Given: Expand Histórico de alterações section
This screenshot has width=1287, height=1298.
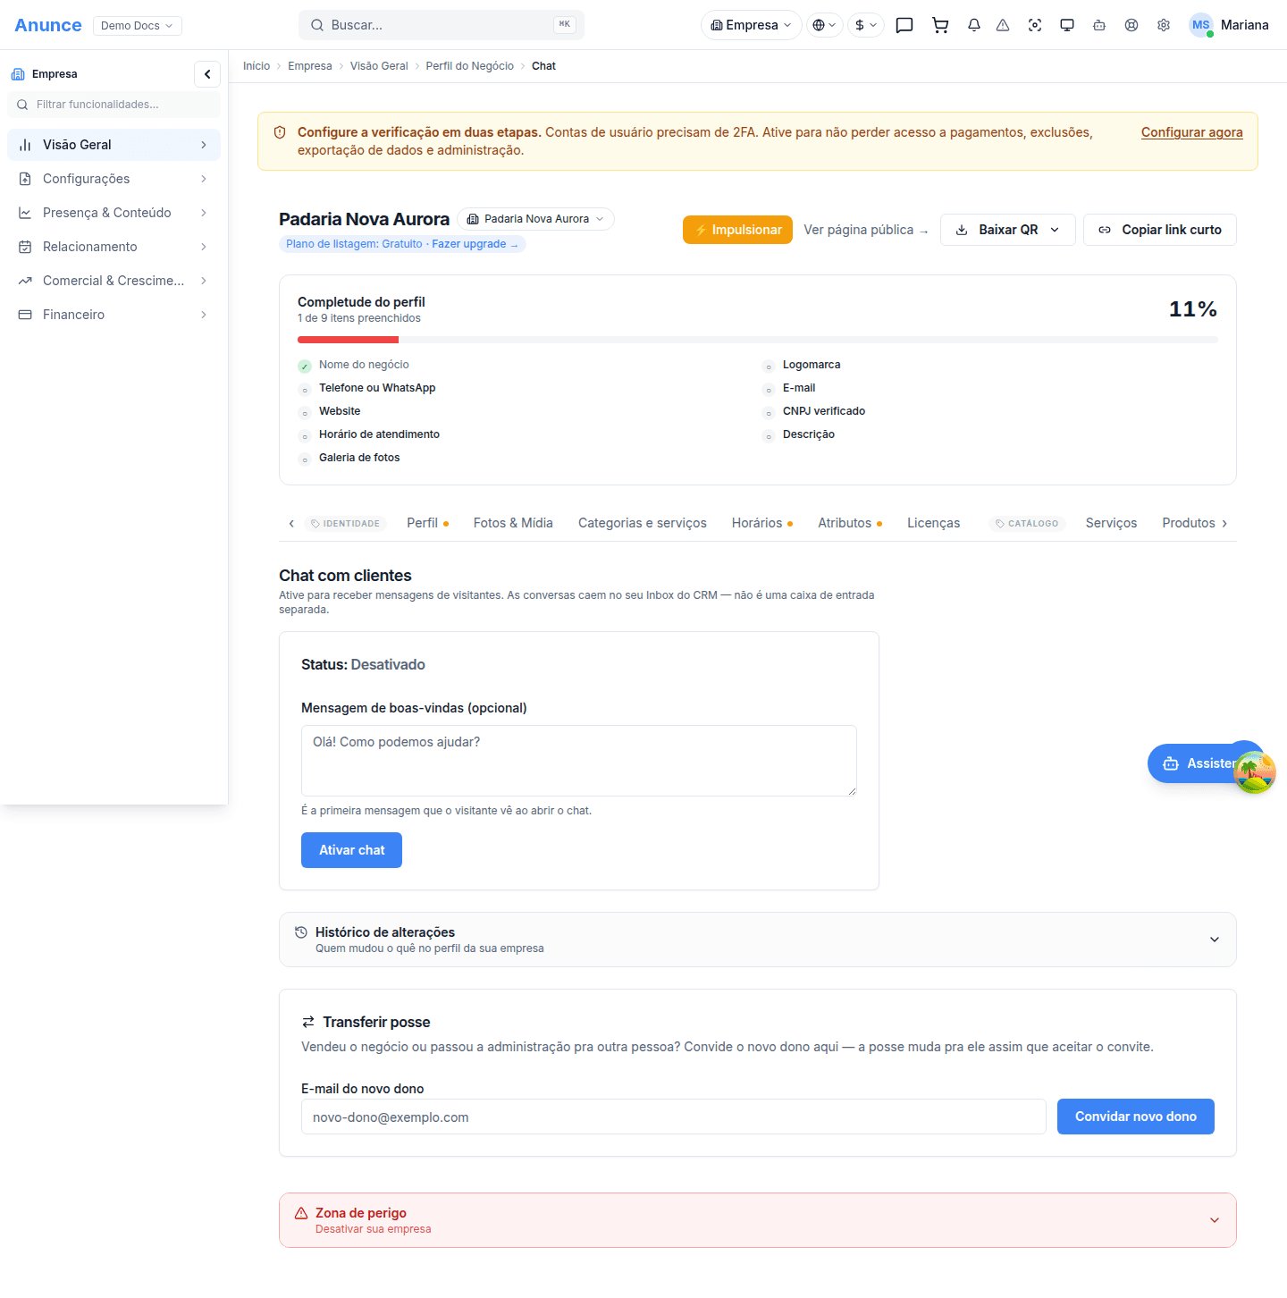Looking at the screenshot, I should [758, 940].
